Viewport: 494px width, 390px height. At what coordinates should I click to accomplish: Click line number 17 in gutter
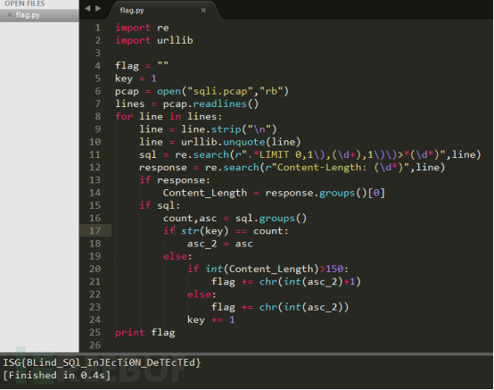tap(95, 231)
